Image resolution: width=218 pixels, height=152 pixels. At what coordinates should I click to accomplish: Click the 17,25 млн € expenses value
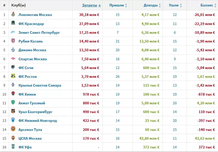[x=89, y=33]
